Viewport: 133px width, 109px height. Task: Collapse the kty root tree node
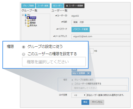23,15
